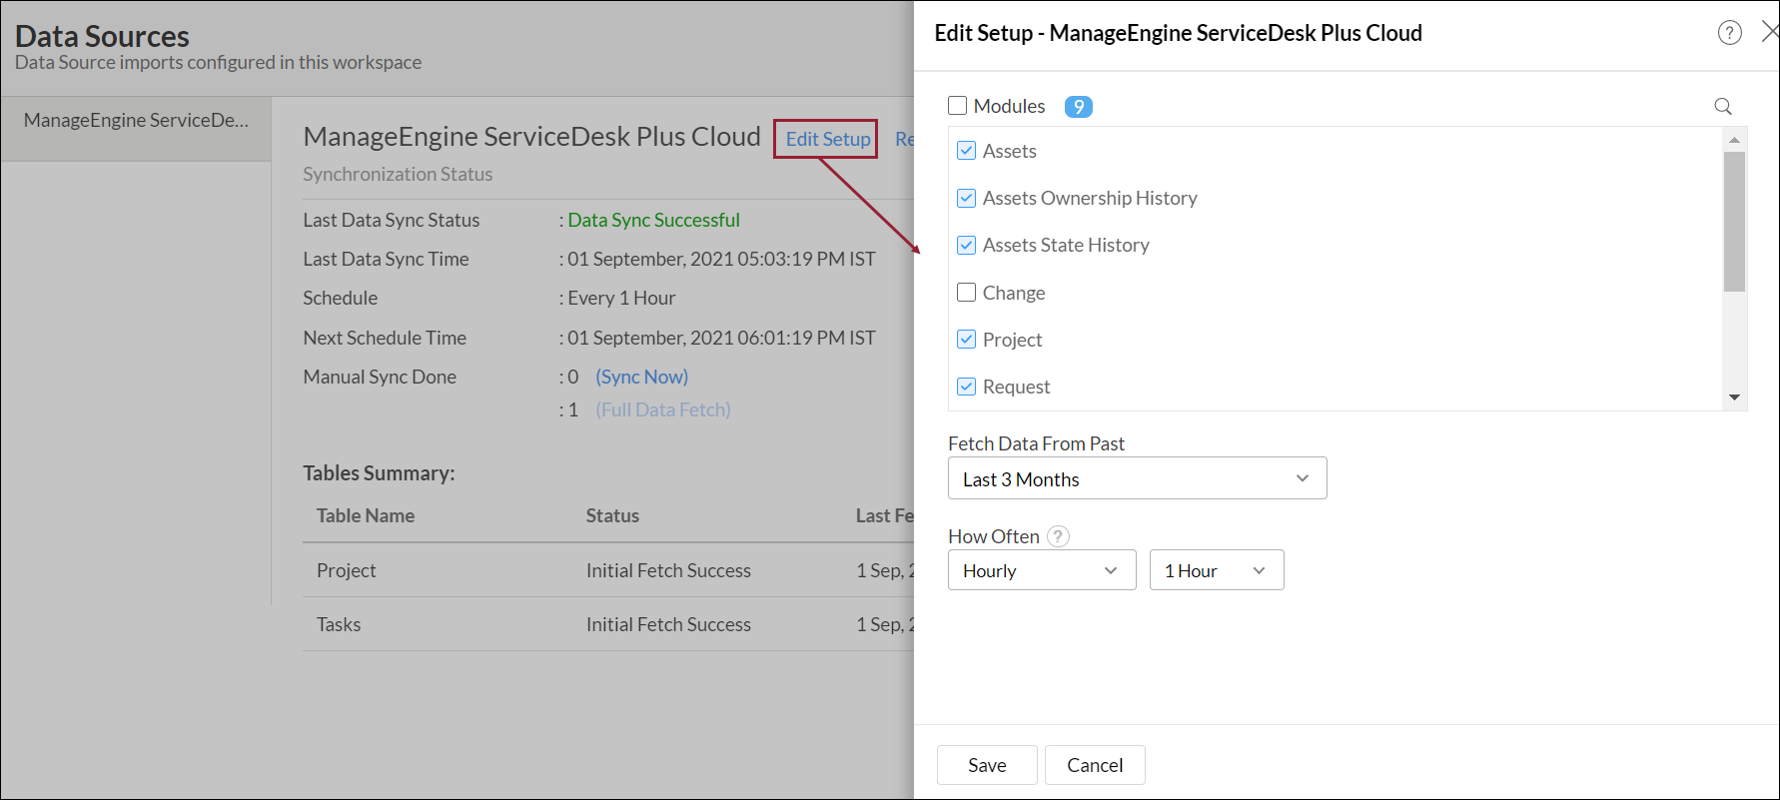Click the Next Schedule Time value
This screenshot has width=1780, height=800.
(x=722, y=338)
